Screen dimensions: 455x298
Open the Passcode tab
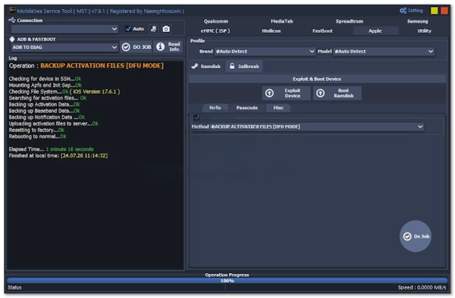pyautogui.click(x=247, y=108)
